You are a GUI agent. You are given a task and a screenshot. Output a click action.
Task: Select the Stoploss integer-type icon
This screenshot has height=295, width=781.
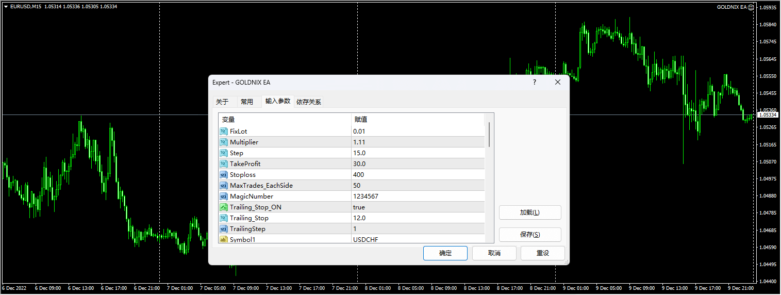[224, 175]
